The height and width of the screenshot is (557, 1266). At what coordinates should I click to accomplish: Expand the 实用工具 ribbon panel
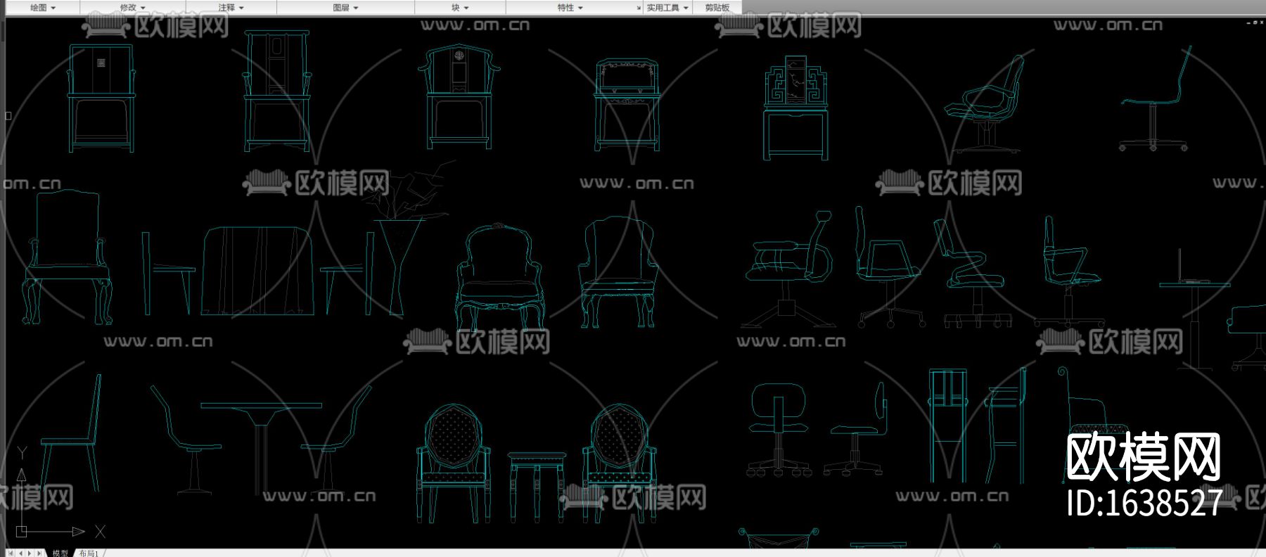pos(667,8)
